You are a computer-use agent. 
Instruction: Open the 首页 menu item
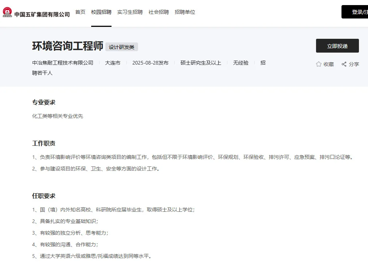[80, 12]
